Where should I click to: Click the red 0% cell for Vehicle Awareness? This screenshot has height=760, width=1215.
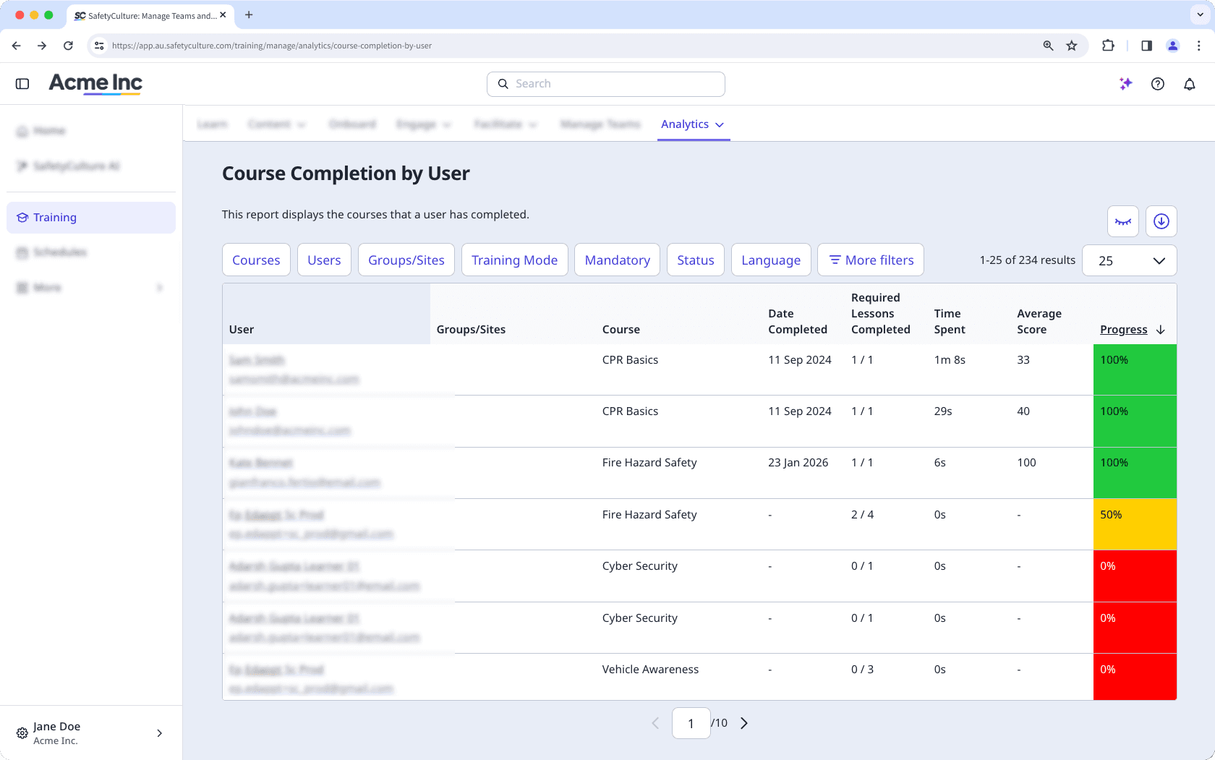click(1135, 677)
